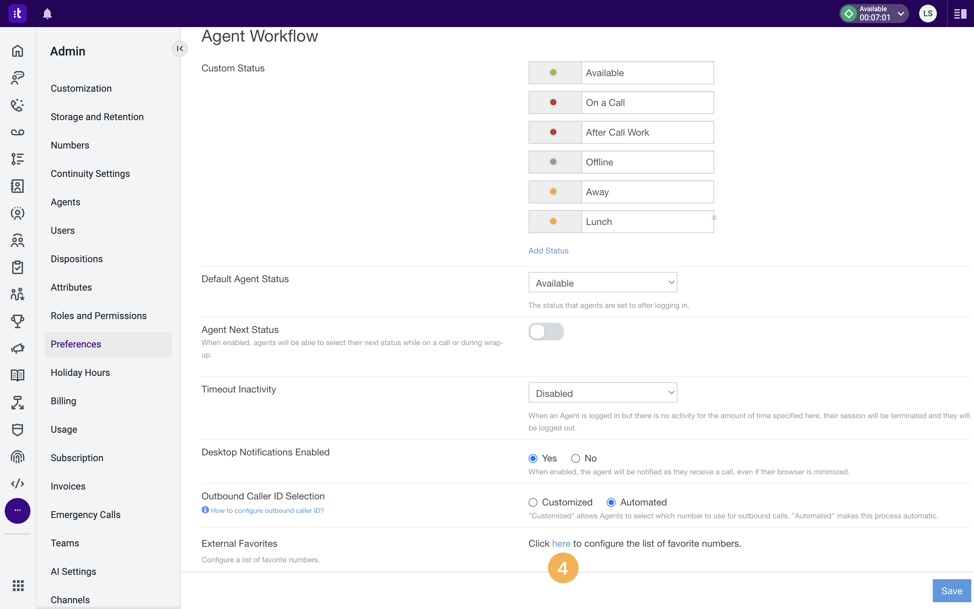
Task: Select No for Desktop Notifications
Action: [576, 458]
